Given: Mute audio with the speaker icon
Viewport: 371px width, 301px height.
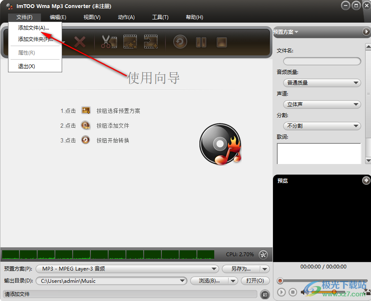Looking at the screenshot, I should click(x=304, y=292).
